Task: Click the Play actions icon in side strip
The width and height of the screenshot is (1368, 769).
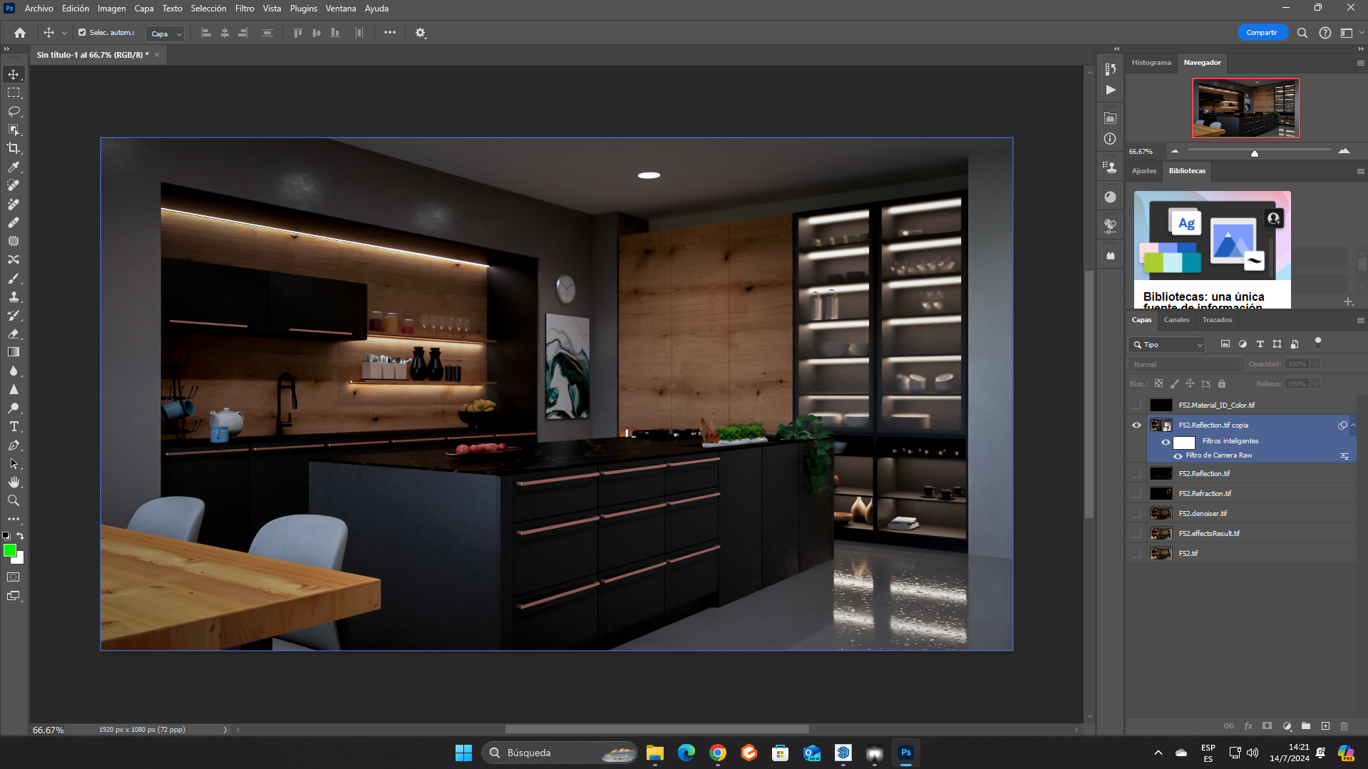Action: (x=1111, y=90)
